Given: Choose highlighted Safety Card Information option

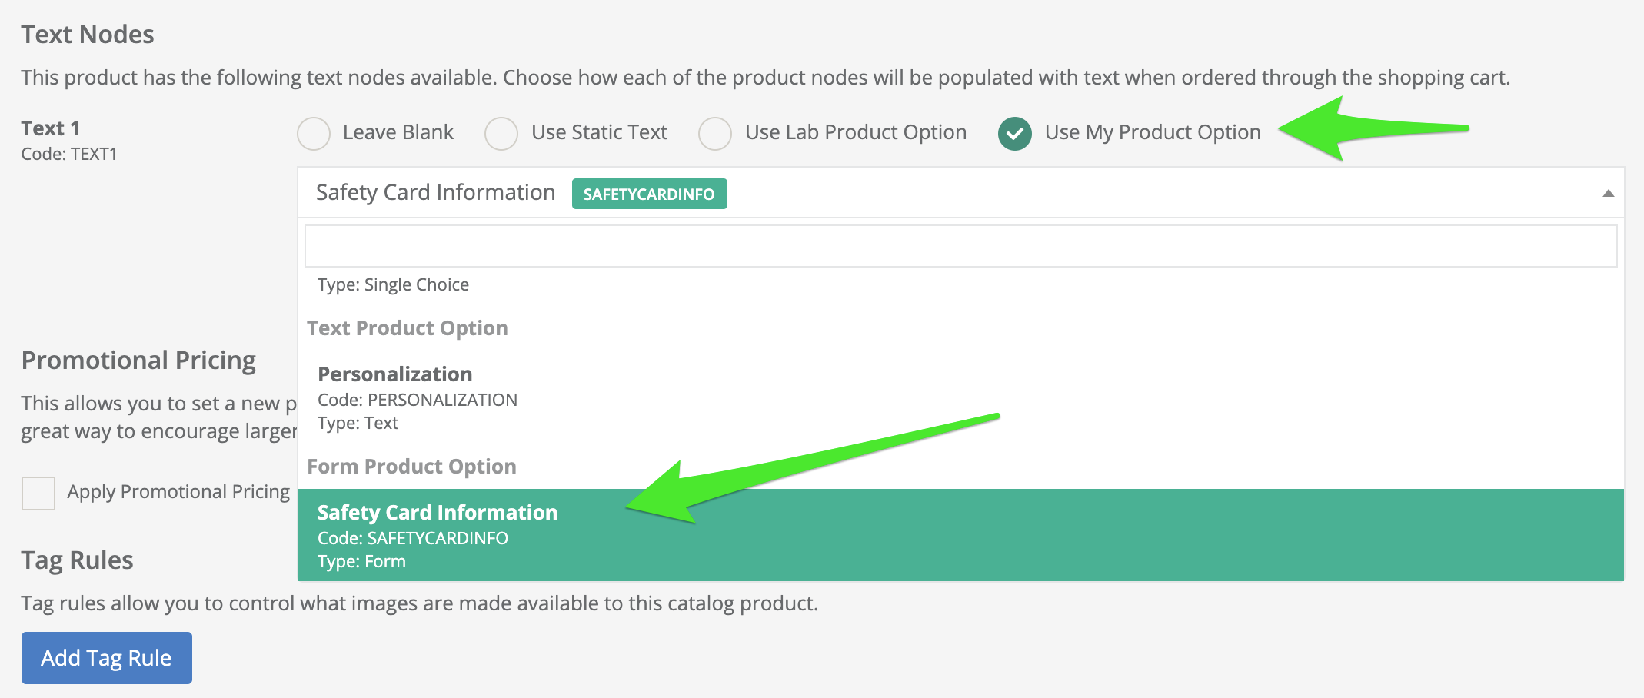Looking at the screenshot, I should (x=960, y=535).
